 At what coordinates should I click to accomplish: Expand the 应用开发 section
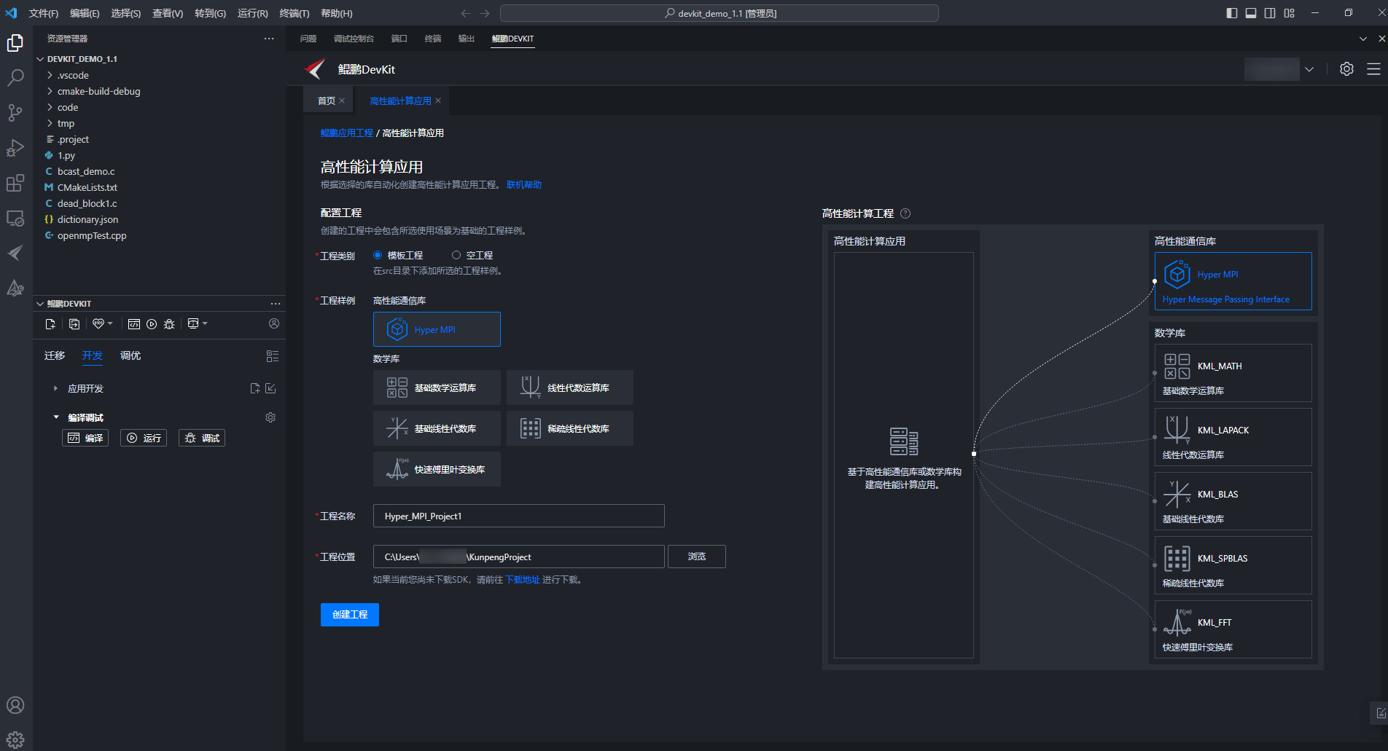pos(55,388)
